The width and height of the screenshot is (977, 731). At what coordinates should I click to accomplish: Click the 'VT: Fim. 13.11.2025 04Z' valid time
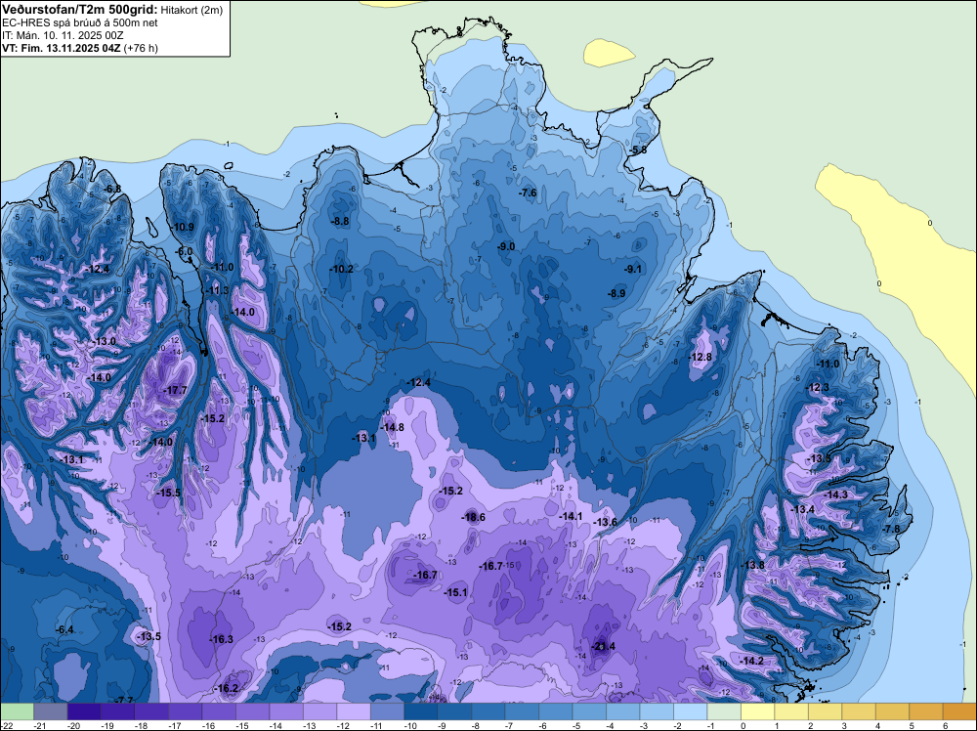(61, 48)
